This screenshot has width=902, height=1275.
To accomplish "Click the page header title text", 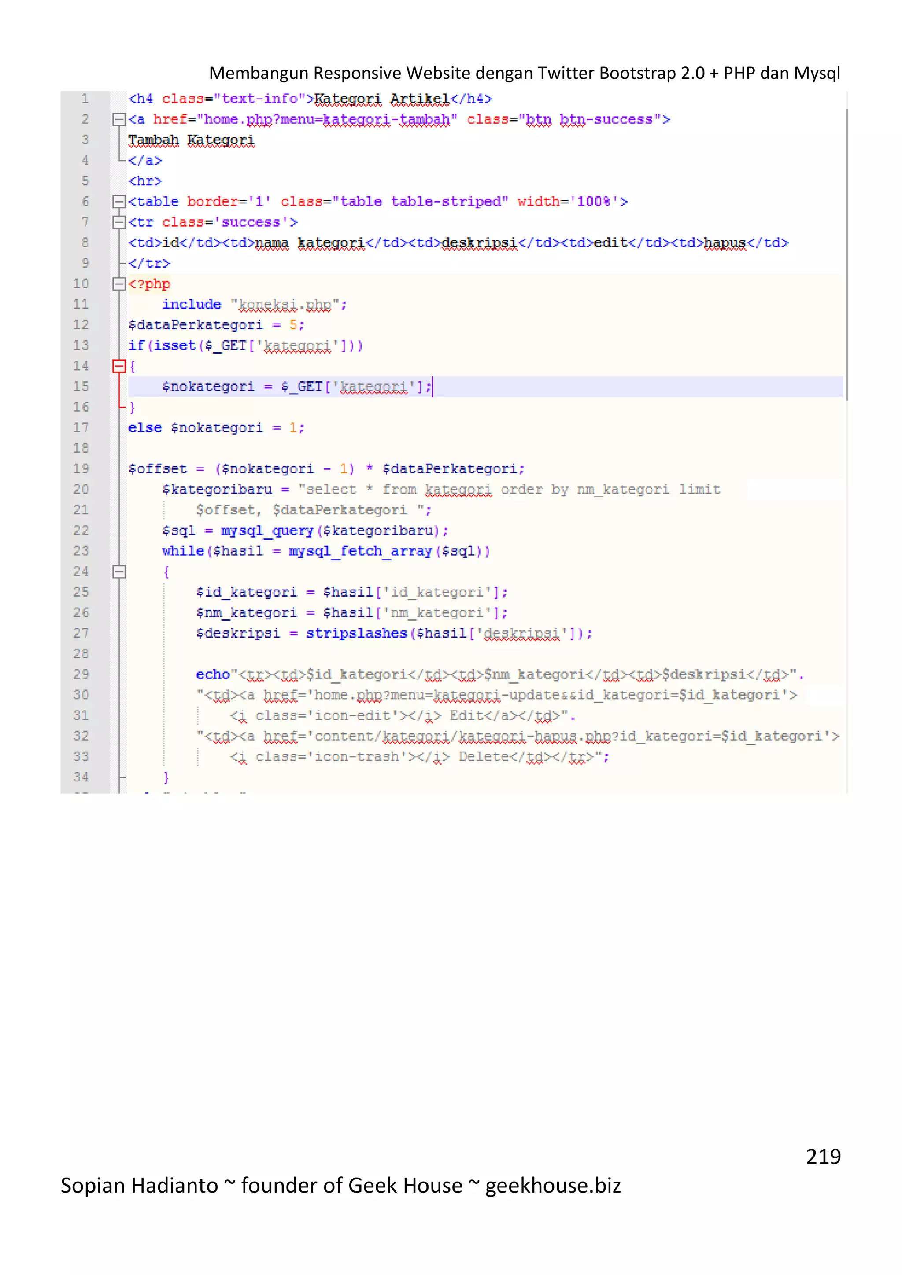I will (x=524, y=73).
